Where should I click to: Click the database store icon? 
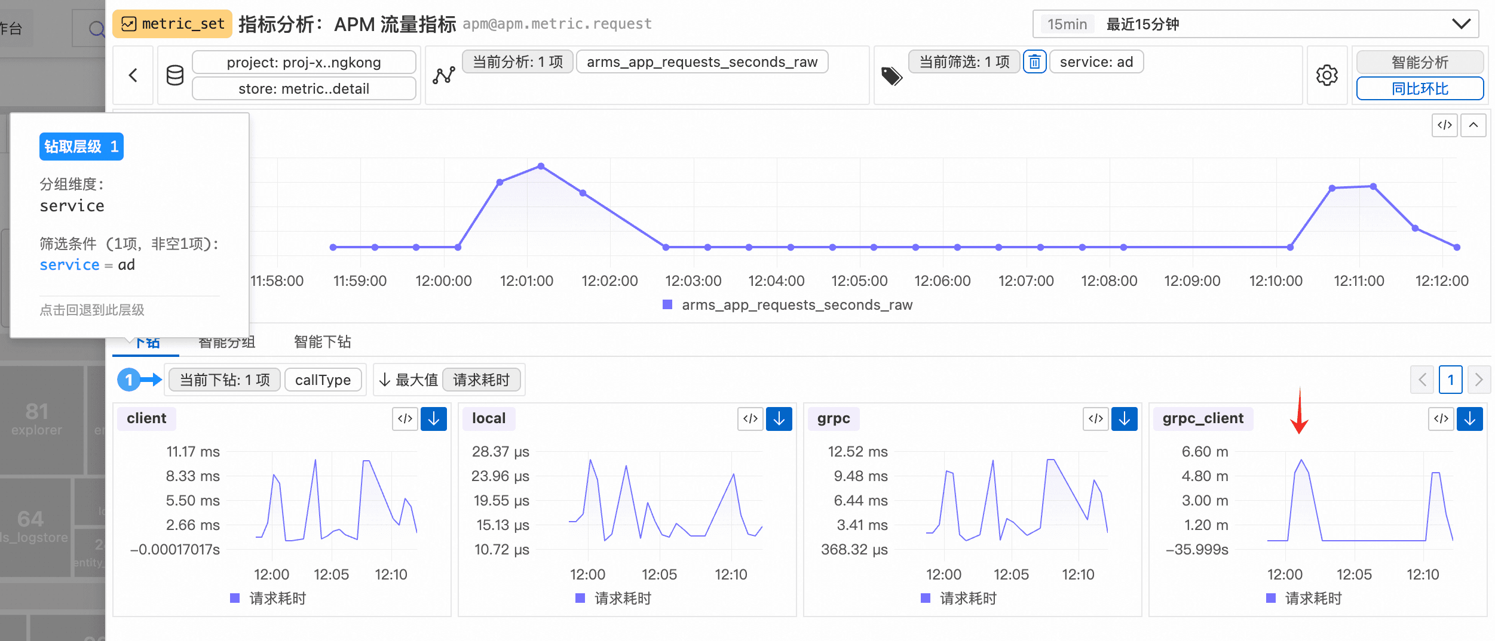pos(175,75)
